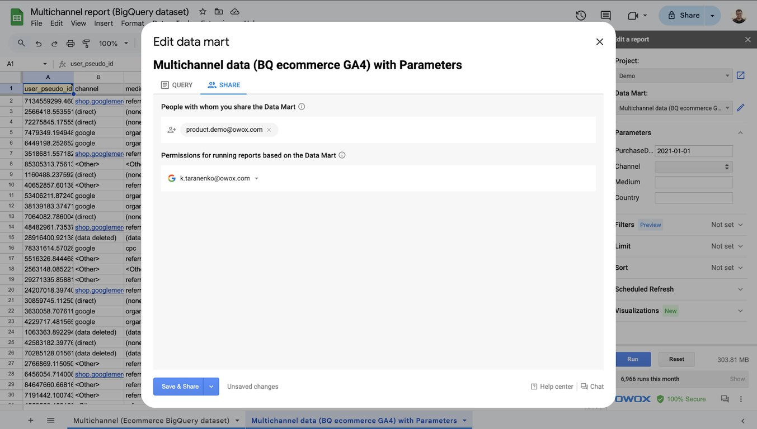Click the PurchaseDate input field

coord(694,151)
